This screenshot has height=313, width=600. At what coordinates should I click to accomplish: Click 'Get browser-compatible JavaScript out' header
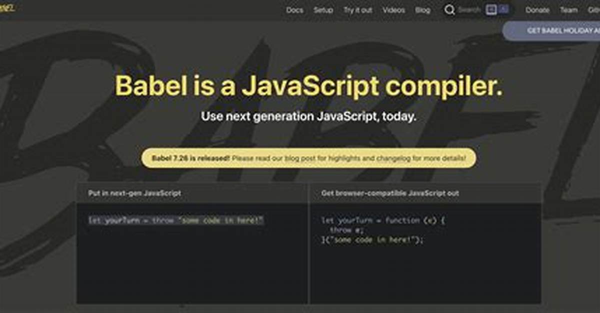tap(390, 193)
